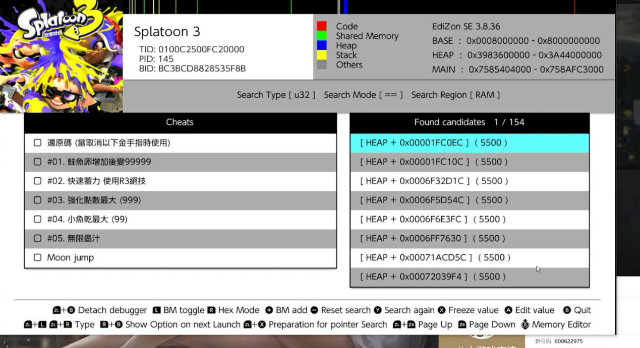Viewport: 640px width, 348px height.
Task: Select candidate HEAP + 0x00001FC10C
Action: tap(470, 162)
